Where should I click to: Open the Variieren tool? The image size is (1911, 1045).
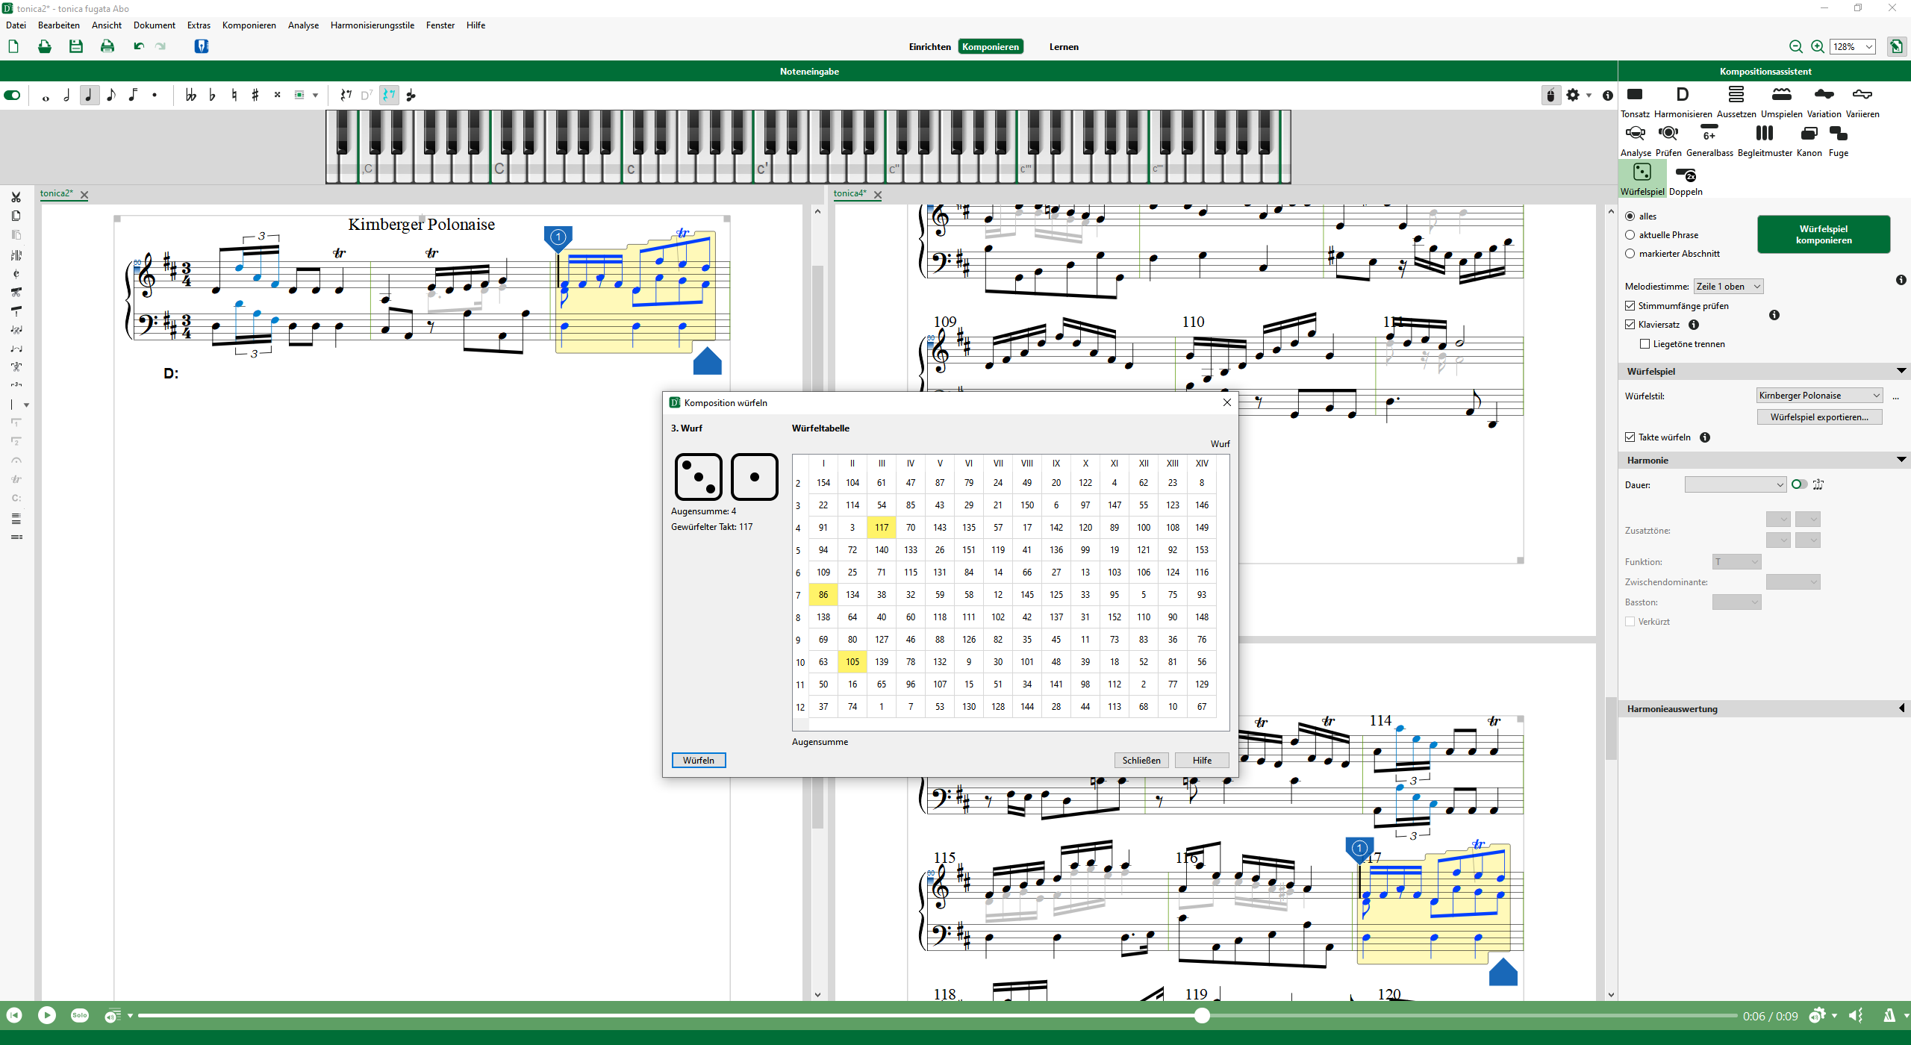pyautogui.click(x=1862, y=102)
